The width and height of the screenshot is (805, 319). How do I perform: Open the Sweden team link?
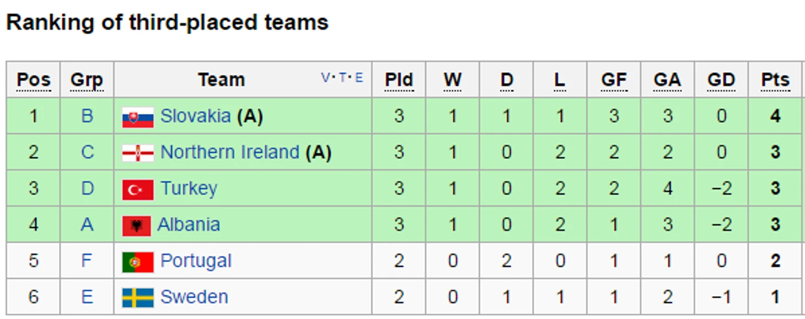click(x=194, y=297)
